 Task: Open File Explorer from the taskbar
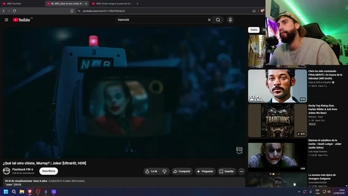click(22, 192)
